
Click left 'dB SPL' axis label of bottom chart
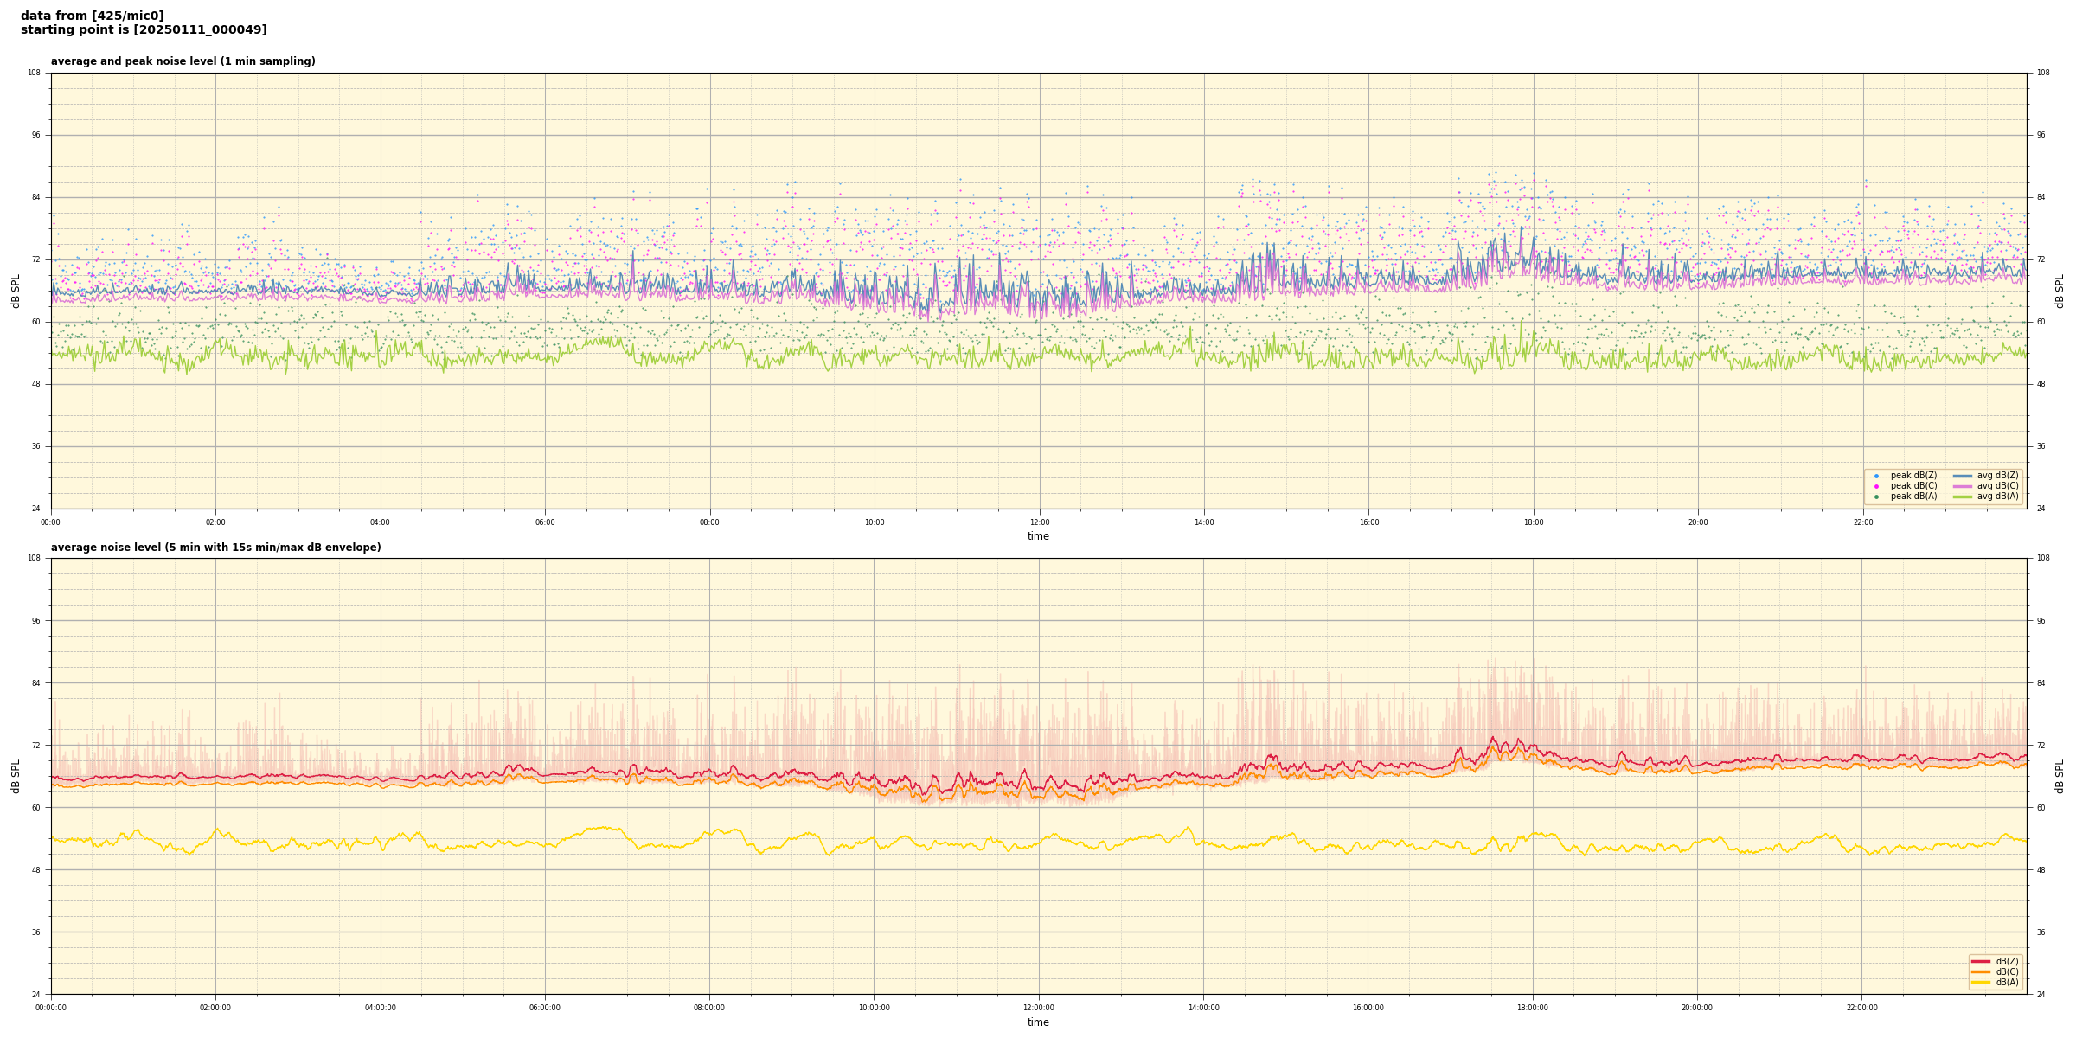[16, 776]
